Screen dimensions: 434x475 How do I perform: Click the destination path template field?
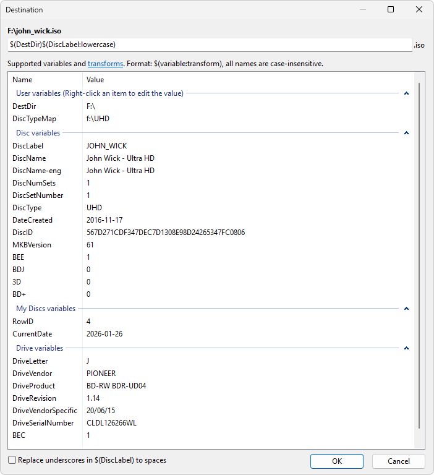pos(210,45)
